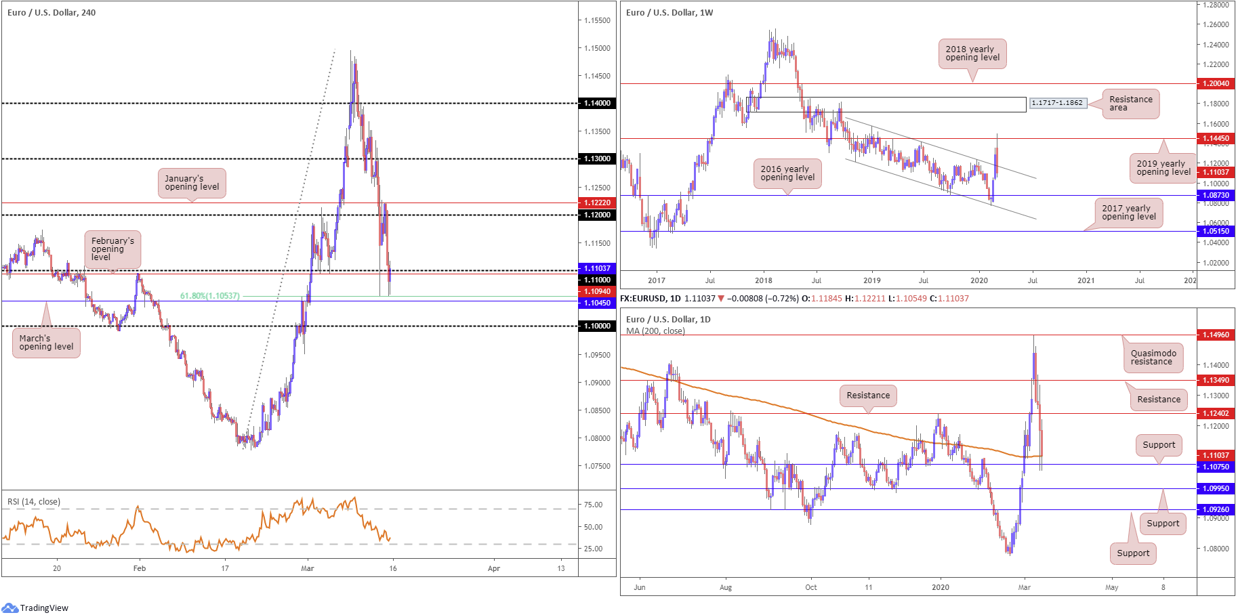This screenshot has height=615, width=1236.
Task: Click the 1.14960 red price label
Action: (x=1216, y=335)
